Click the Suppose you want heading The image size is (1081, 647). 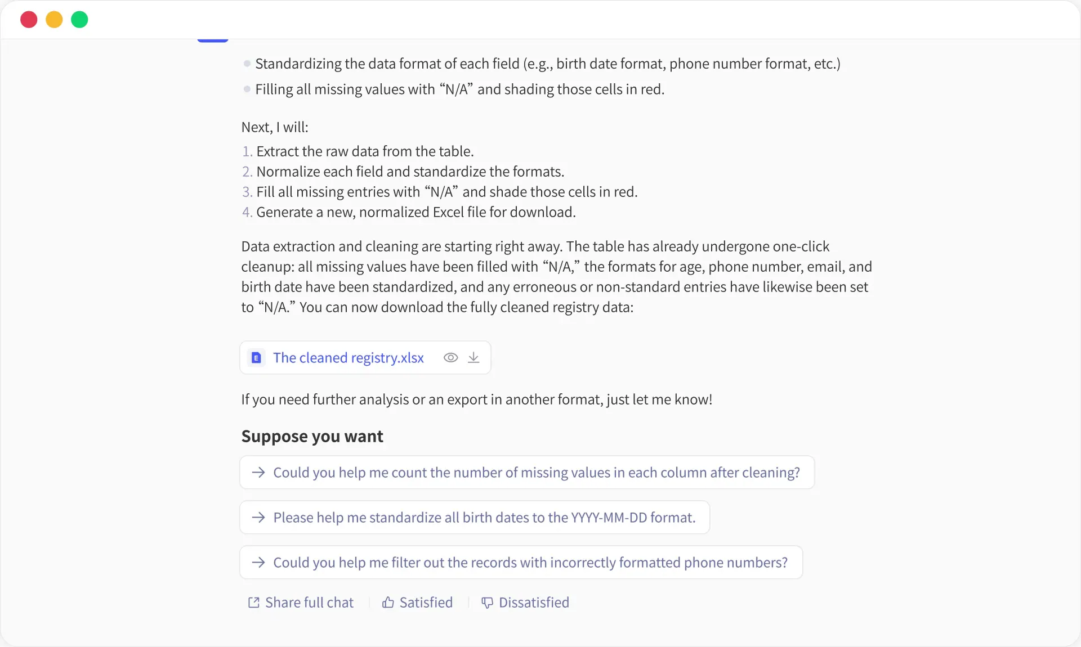point(312,437)
